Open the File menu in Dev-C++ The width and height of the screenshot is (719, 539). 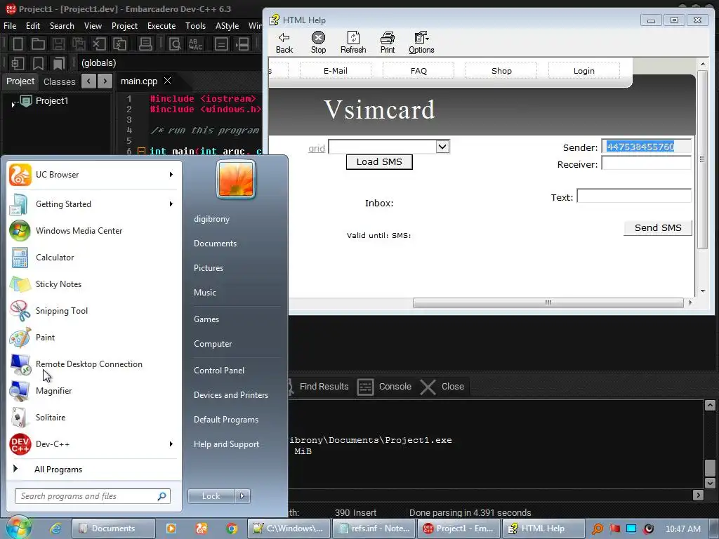pos(10,26)
